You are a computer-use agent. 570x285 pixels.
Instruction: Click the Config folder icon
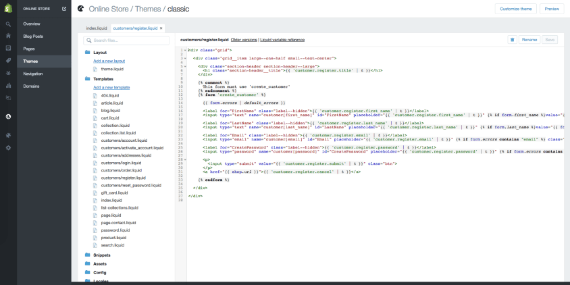87,272
